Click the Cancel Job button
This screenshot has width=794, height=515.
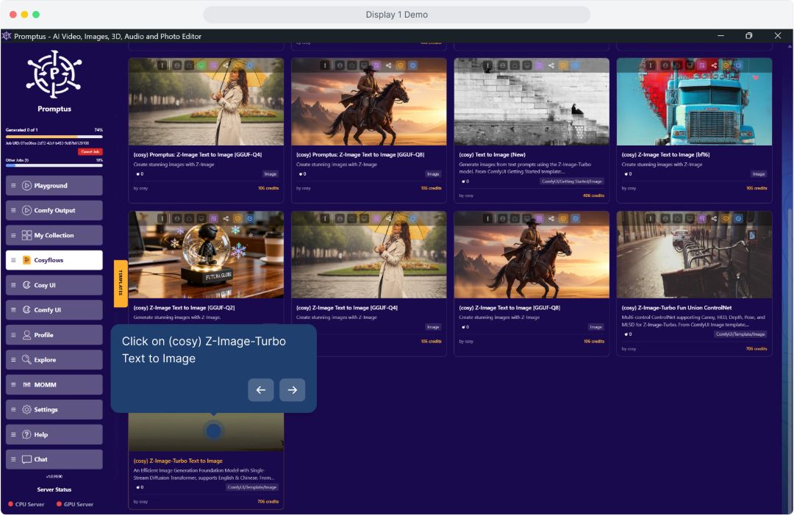coord(90,151)
